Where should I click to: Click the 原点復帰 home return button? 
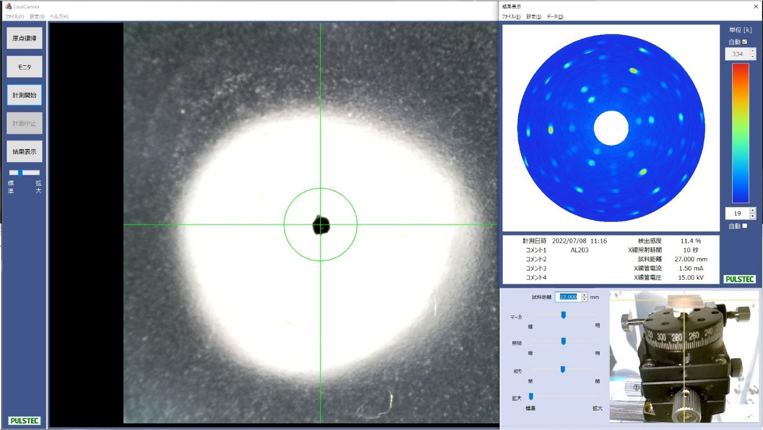[x=24, y=38]
